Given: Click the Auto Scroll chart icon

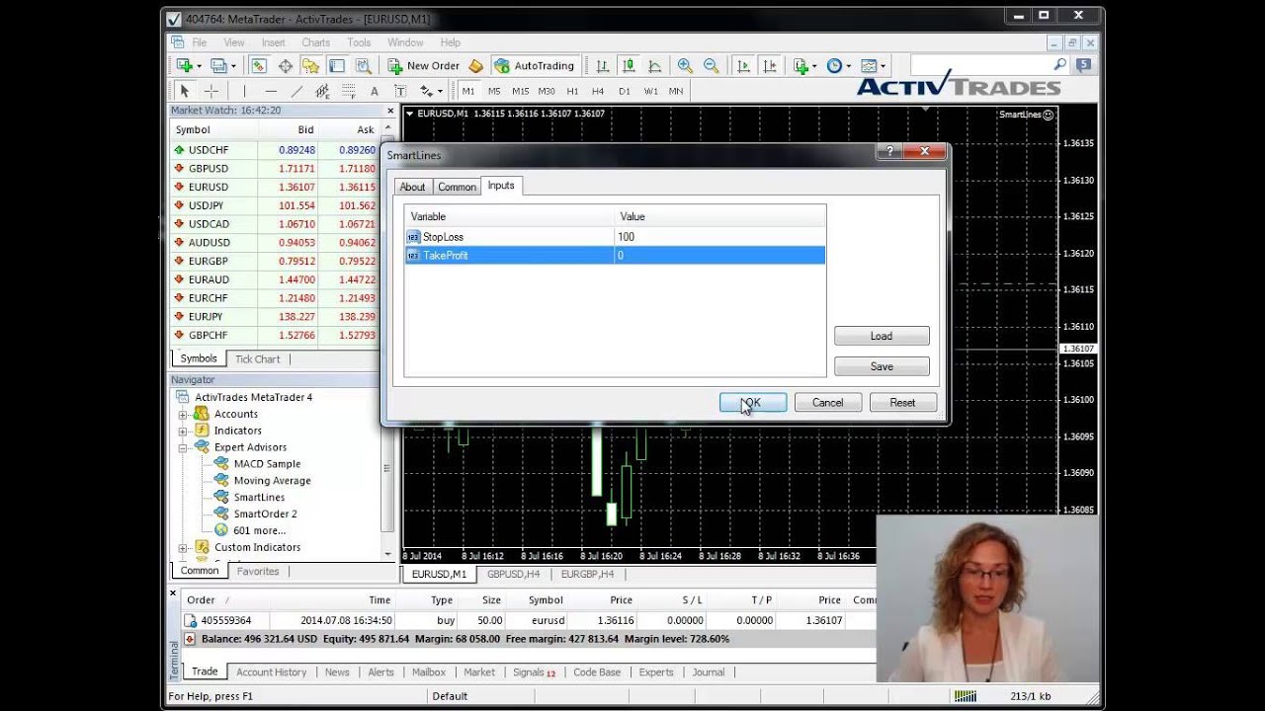Looking at the screenshot, I should pyautogui.click(x=743, y=65).
